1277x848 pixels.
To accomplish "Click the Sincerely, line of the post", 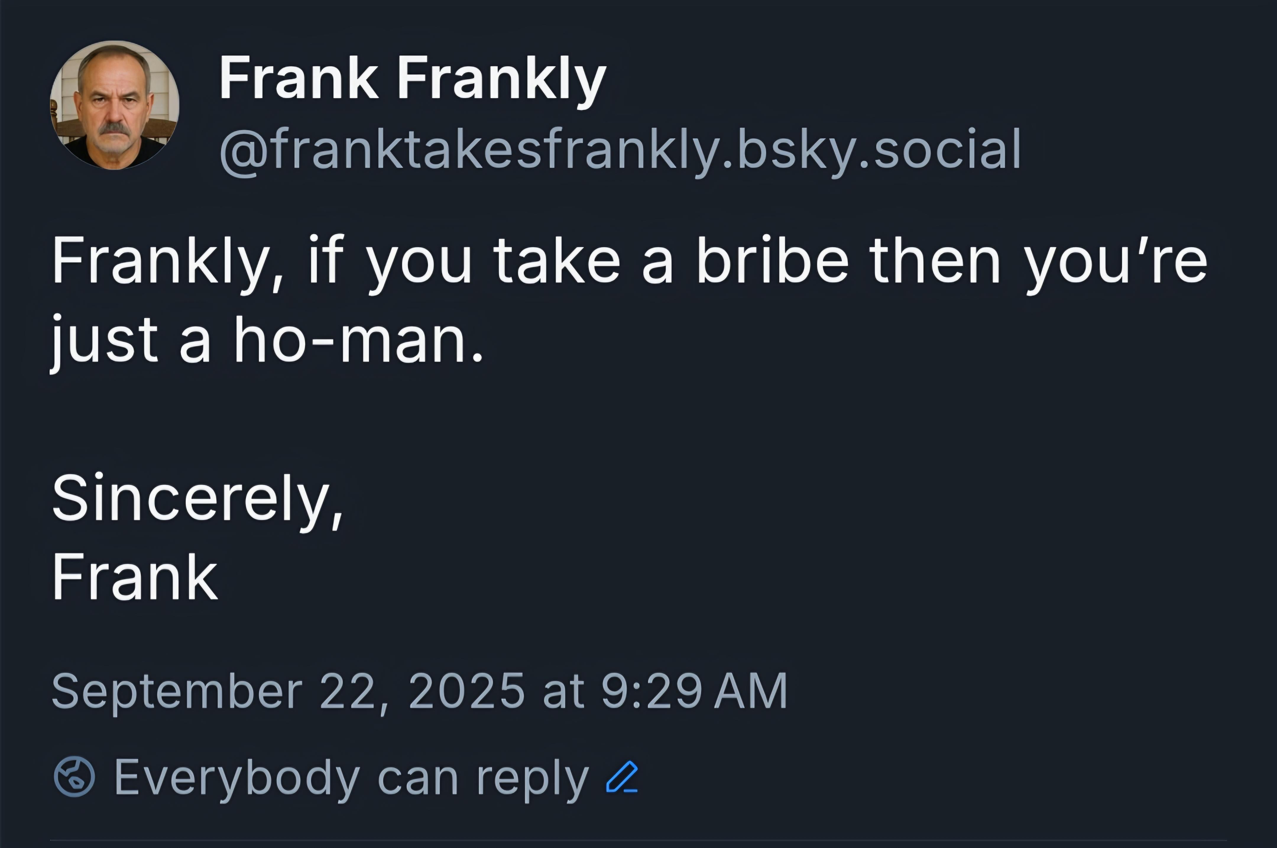I will click(x=197, y=501).
